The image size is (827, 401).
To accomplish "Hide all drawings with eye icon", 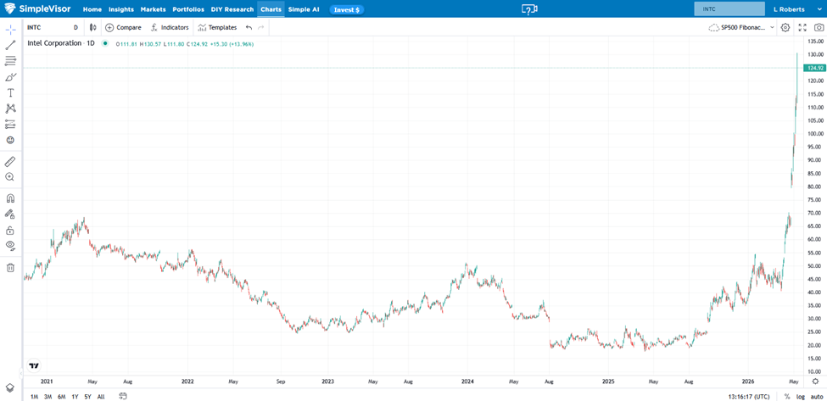I will 10,246.
